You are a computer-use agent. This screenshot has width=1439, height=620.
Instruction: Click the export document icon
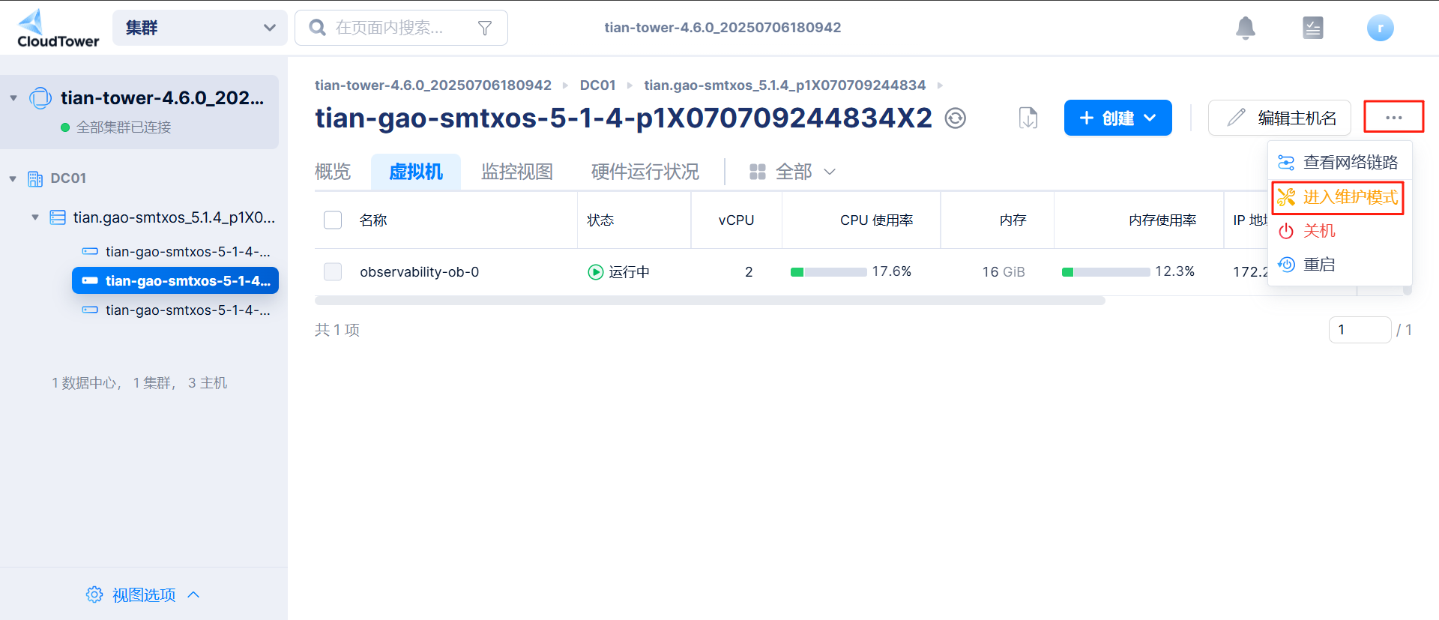(1028, 118)
